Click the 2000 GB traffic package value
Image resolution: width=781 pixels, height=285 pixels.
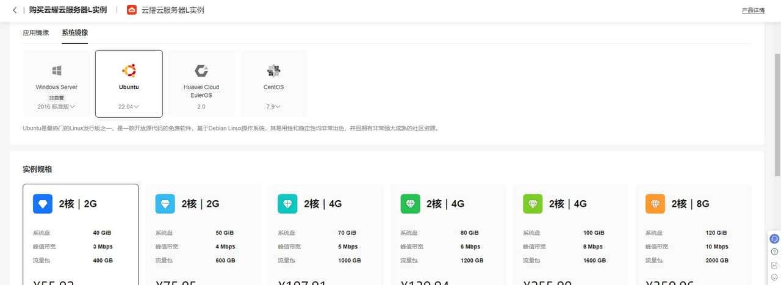coord(717,260)
